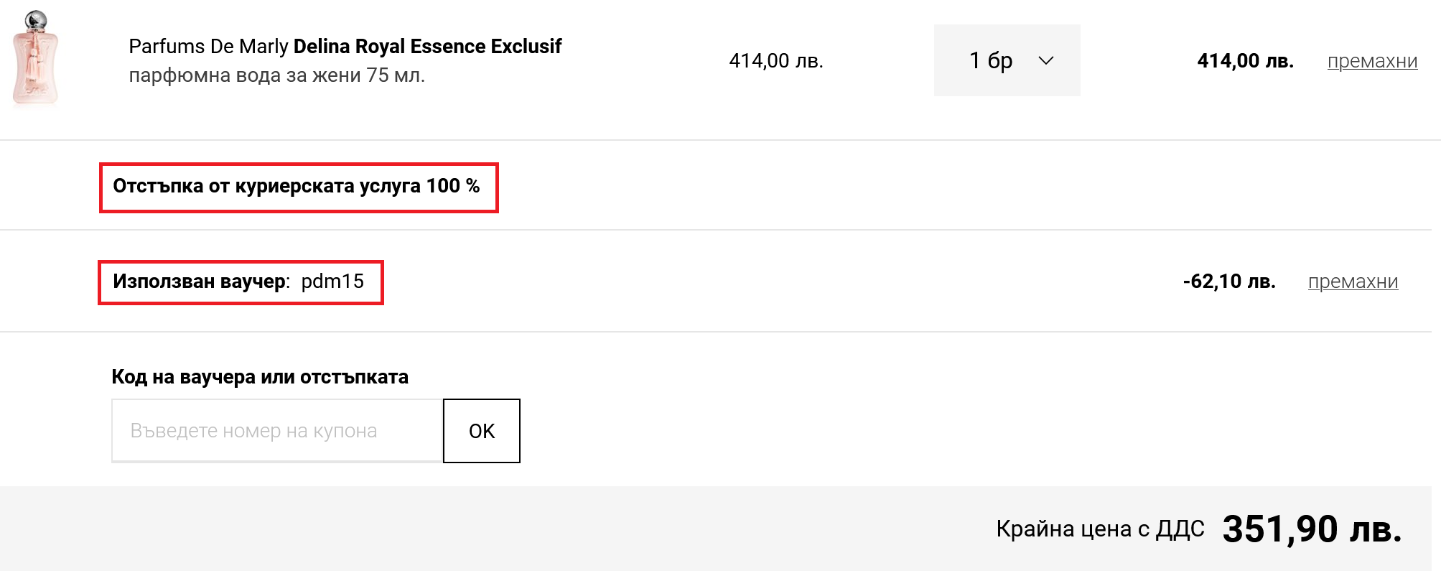Remove the pdm15 voucher via "премахни"

coord(1353,282)
